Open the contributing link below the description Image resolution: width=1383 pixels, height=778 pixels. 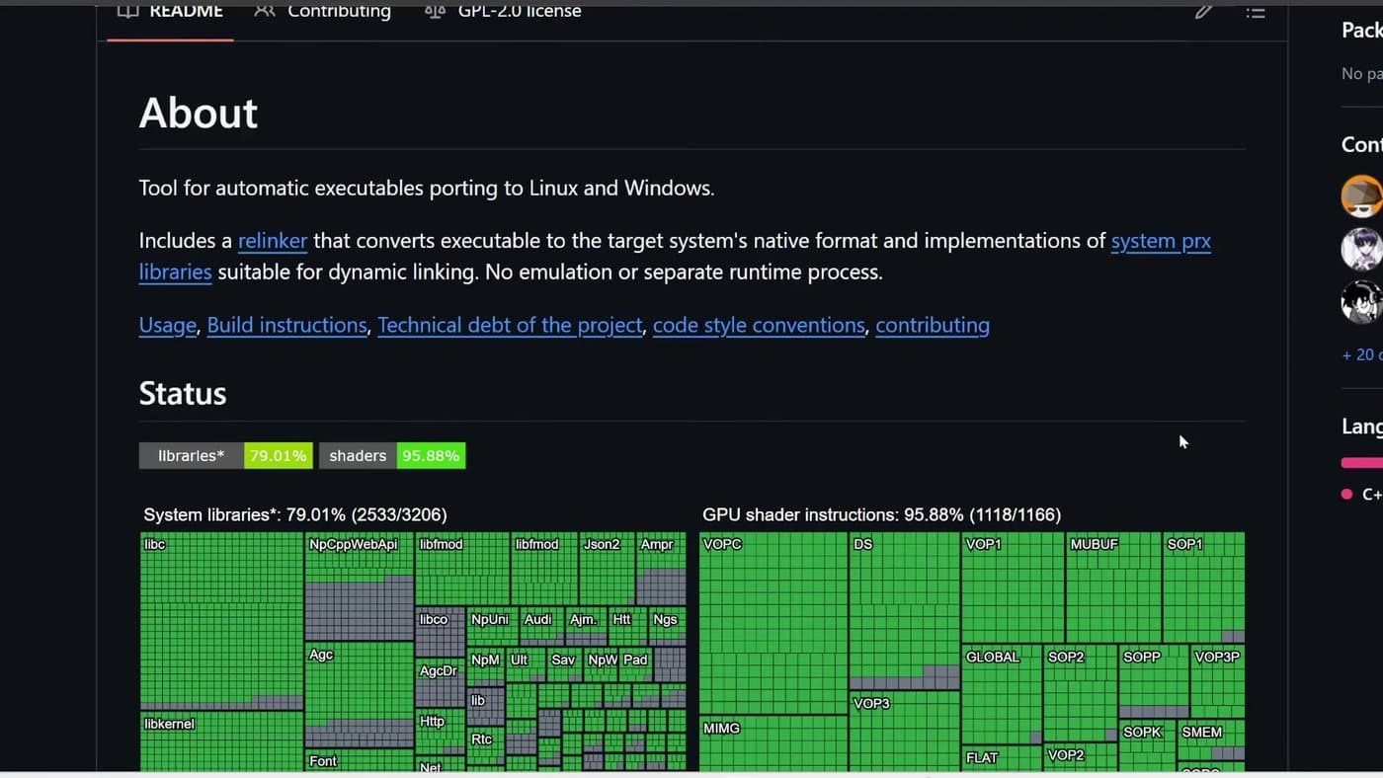click(933, 326)
